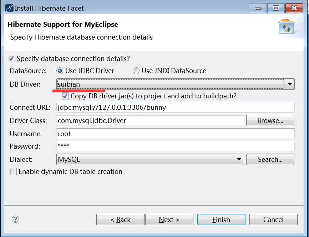Click the Username field containing root
The height and width of the screenshot is (237, 309).
[x=176, y=134]
